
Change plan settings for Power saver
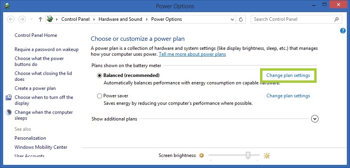[x=288, y=96]
